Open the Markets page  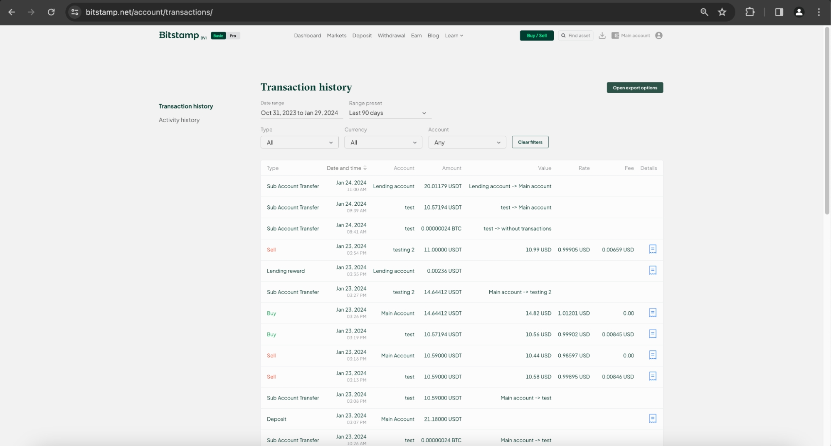(x=336, y=35)
